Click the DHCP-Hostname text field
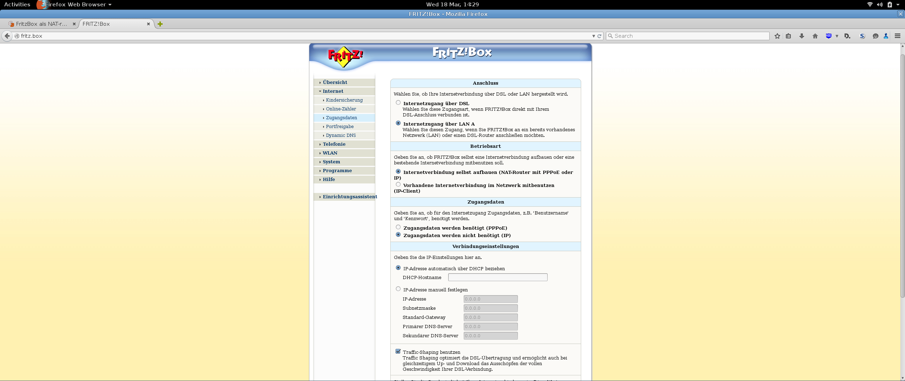Image resolution: width=905 pixels, height=381 pixels. 497,277
